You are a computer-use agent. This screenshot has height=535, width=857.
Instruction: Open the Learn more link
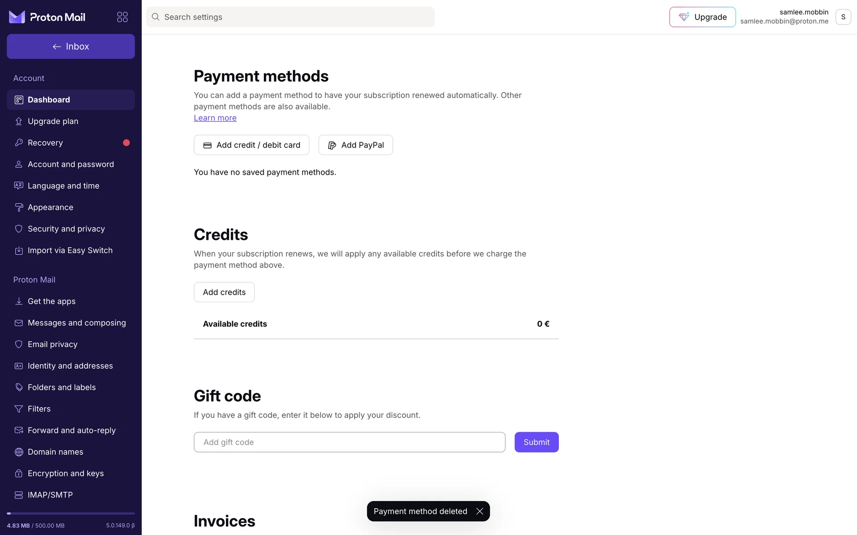tap(215, 118)
